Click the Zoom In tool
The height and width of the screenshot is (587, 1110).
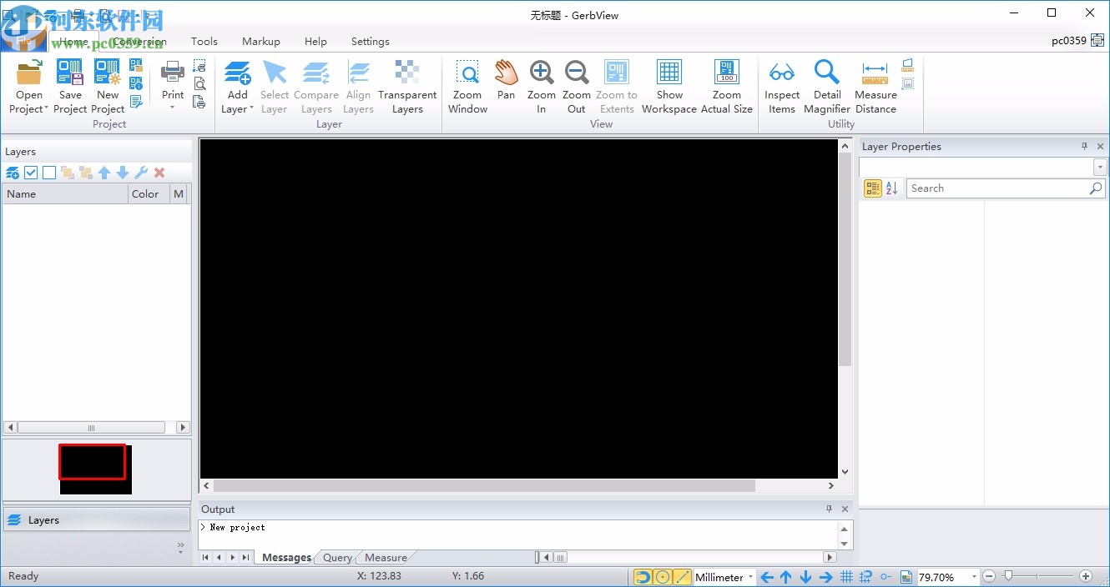coord(541,83)
